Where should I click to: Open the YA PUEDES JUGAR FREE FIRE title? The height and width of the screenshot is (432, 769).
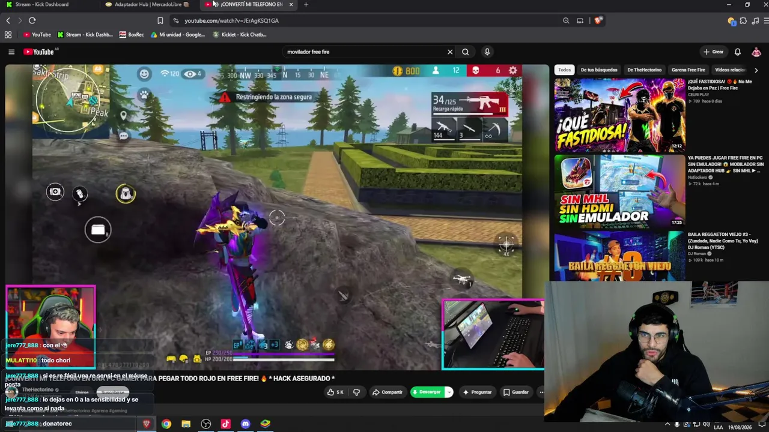(726, 164)
